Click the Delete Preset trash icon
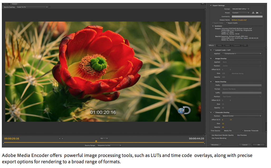 click(x=261, y=13)
